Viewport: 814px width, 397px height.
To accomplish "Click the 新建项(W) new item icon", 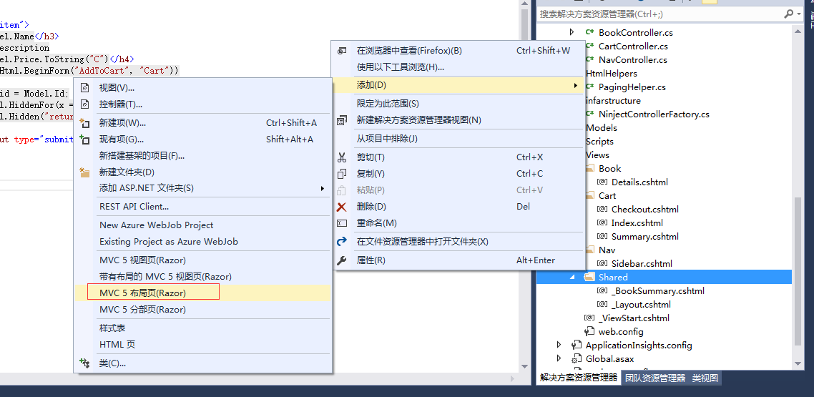I will [x=84, y=123].
